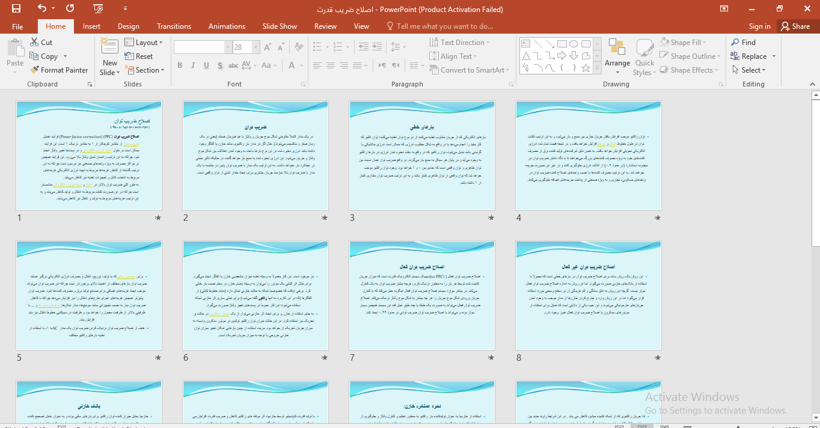
Task: Select the Format Painter brush
Action: [x=35, y=70]
